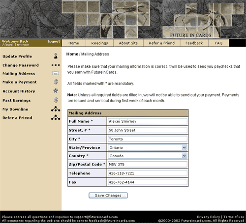246x223 pixels.
Task: Log out via the logout link
Action: [x=54, y=41]
